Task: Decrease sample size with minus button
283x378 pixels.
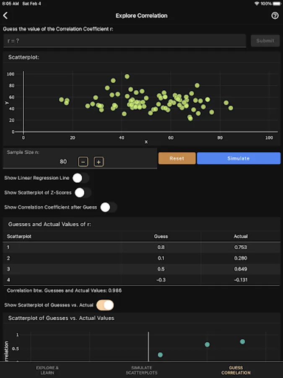Action: click(x=83, y=162)
